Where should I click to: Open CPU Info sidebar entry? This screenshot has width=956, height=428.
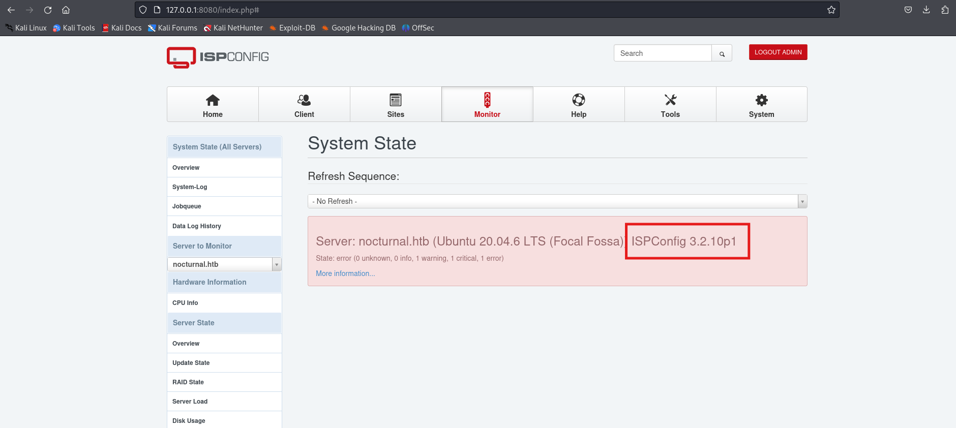185,303
